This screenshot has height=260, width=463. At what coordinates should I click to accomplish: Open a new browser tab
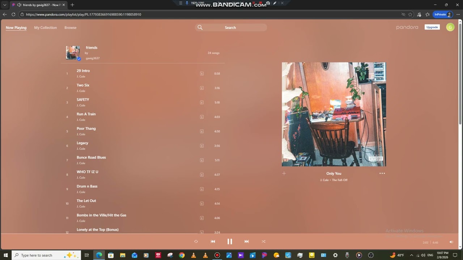click(72, 5)
